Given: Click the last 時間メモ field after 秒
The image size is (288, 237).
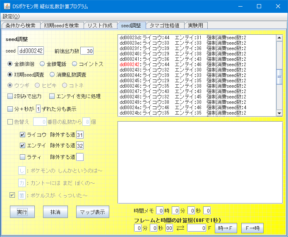Looking at the screenshot, I should click(x=207, y=211).
